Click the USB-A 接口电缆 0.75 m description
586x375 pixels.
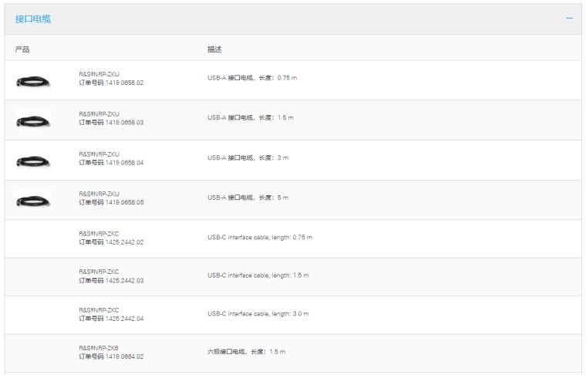(x=251, y=78)
